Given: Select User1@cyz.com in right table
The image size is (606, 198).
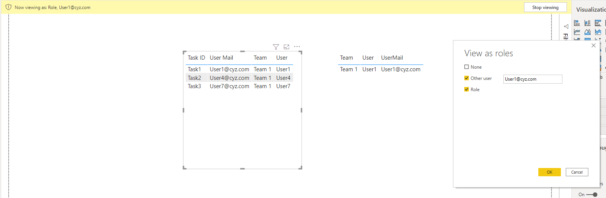Looking at the screenshot, I should (x=401, y=69).
